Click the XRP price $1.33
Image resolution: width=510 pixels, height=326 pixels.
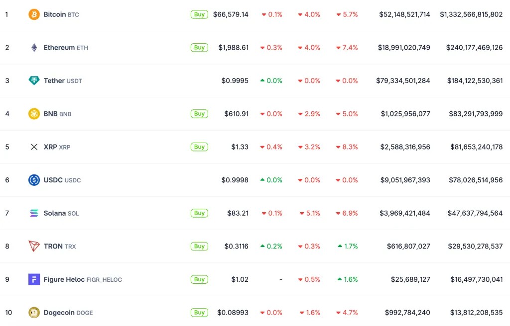coord(240,147)
